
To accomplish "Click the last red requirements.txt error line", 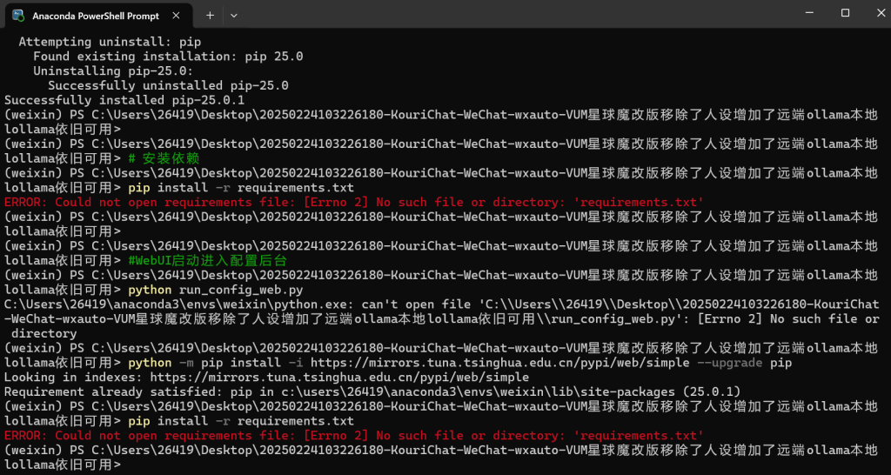I will pyautogui.click(x=353, y=436).
